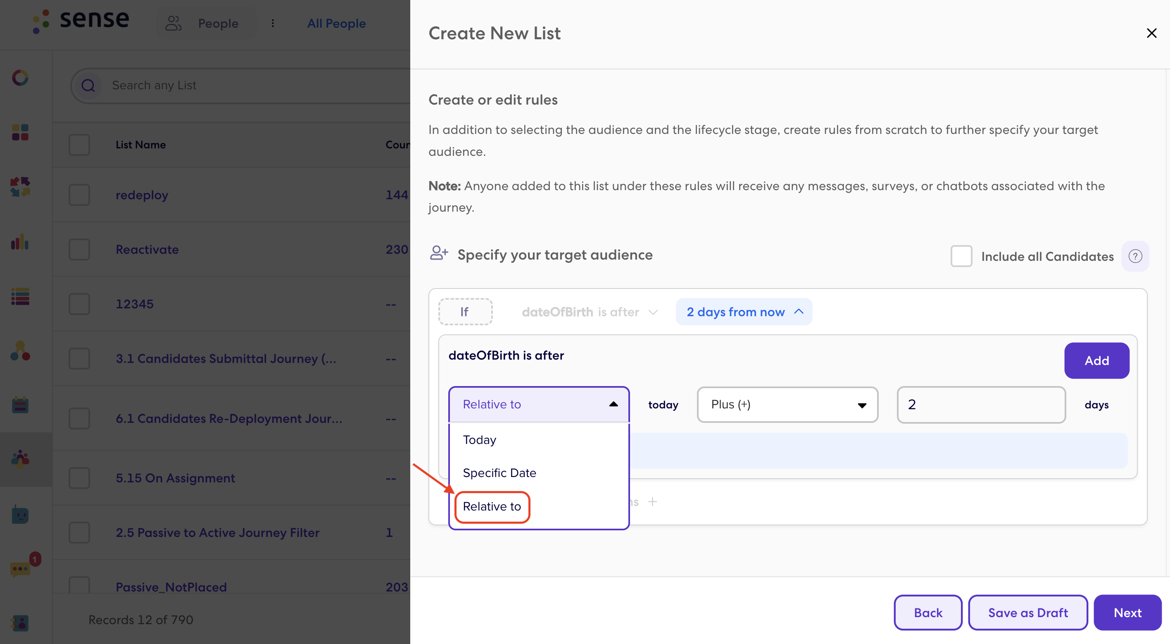
Task: Choose Relative to option in the list
Action: point(492,507)
